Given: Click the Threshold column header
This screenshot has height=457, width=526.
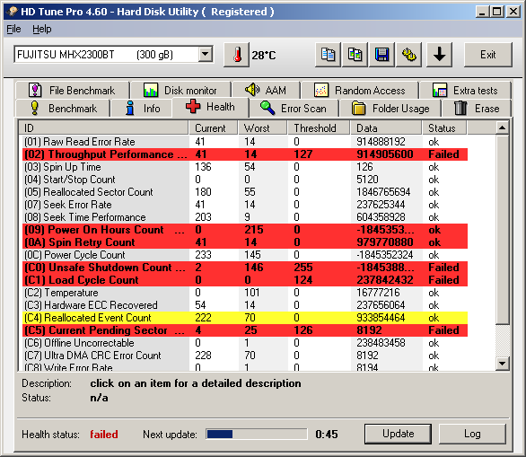Looking at the screenshot, I should pyautogui.click(x=319, y=128).
